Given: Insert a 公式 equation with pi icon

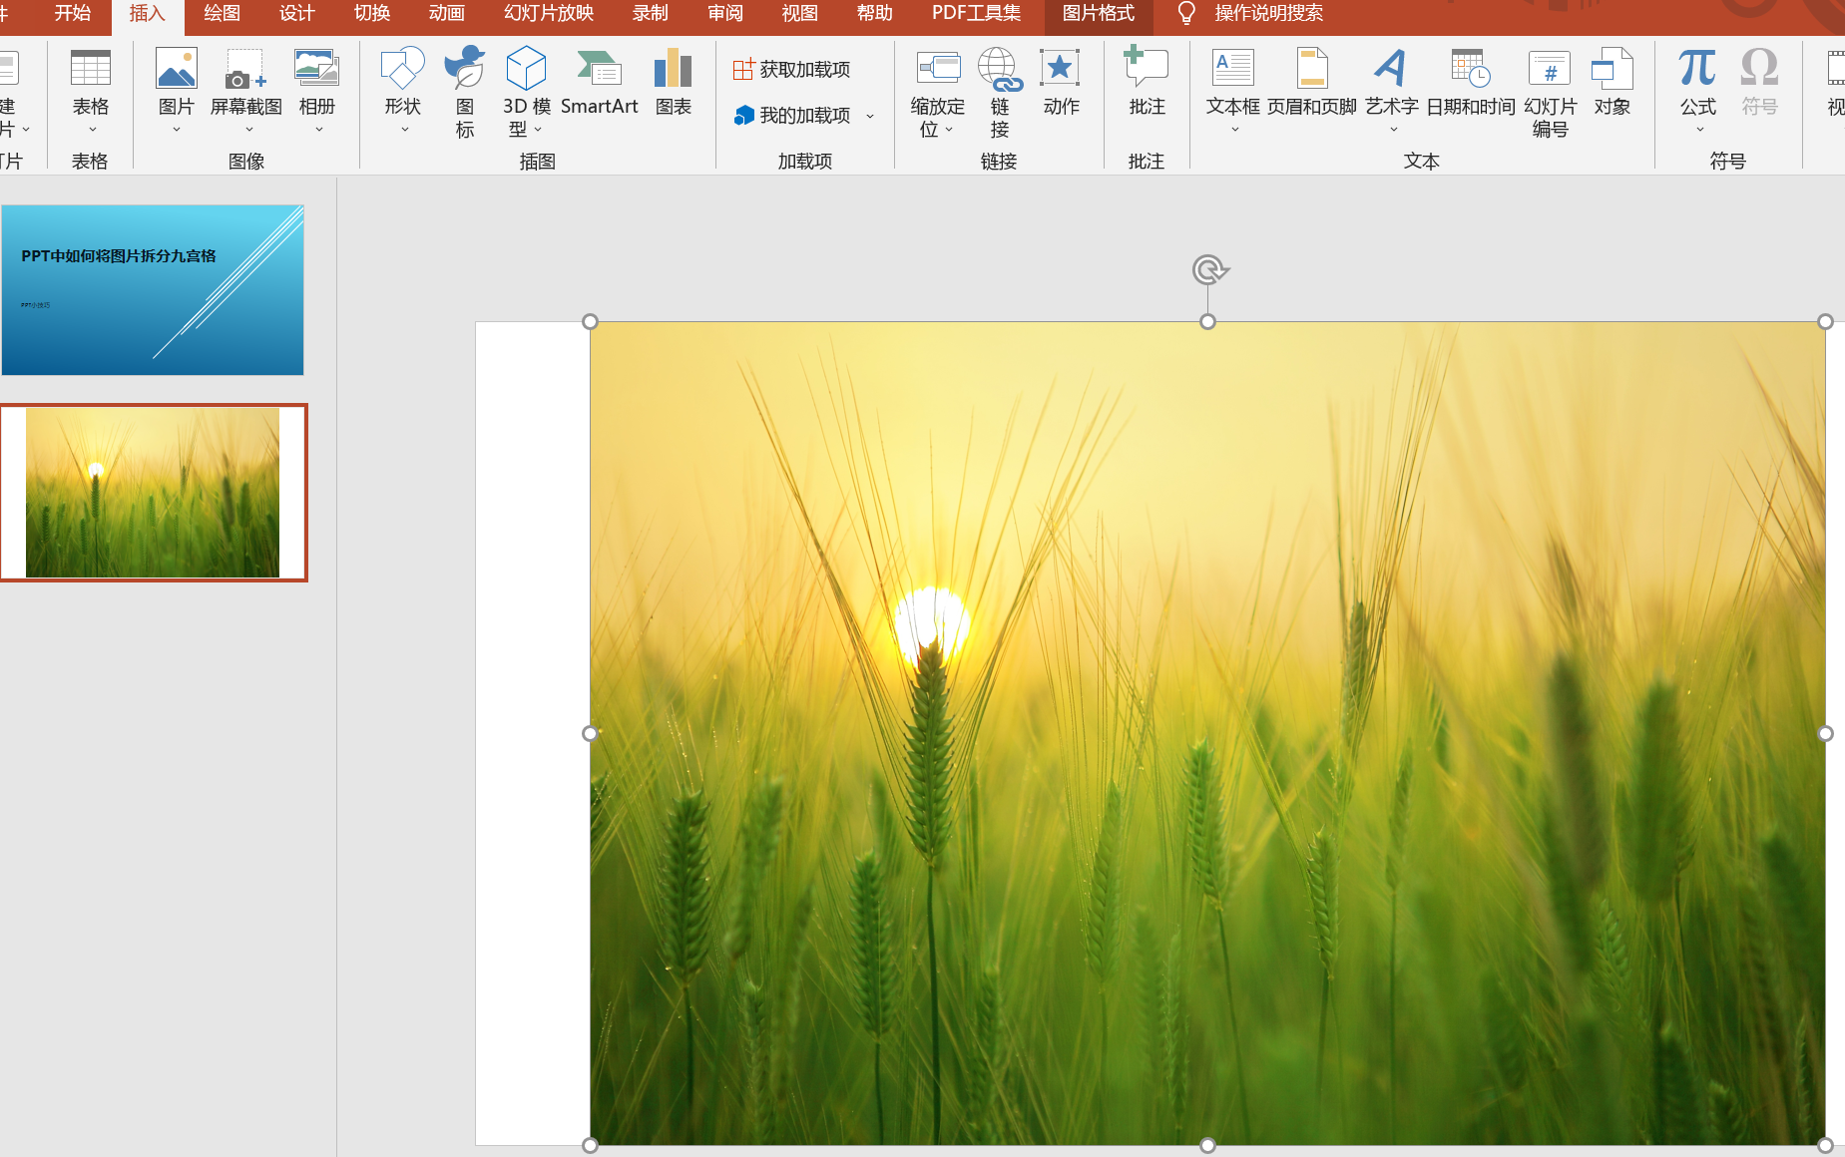Looking at the screenshot, I should tap(1697, 68).
